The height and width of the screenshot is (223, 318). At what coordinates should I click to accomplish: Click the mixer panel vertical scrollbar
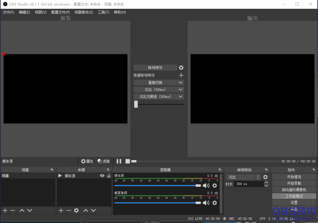pyautogui.click(x=221, y=194)
